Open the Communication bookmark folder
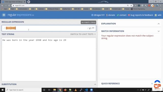This screenshot has height=92, width=163. pyautogui.click(x=22, y=9)
